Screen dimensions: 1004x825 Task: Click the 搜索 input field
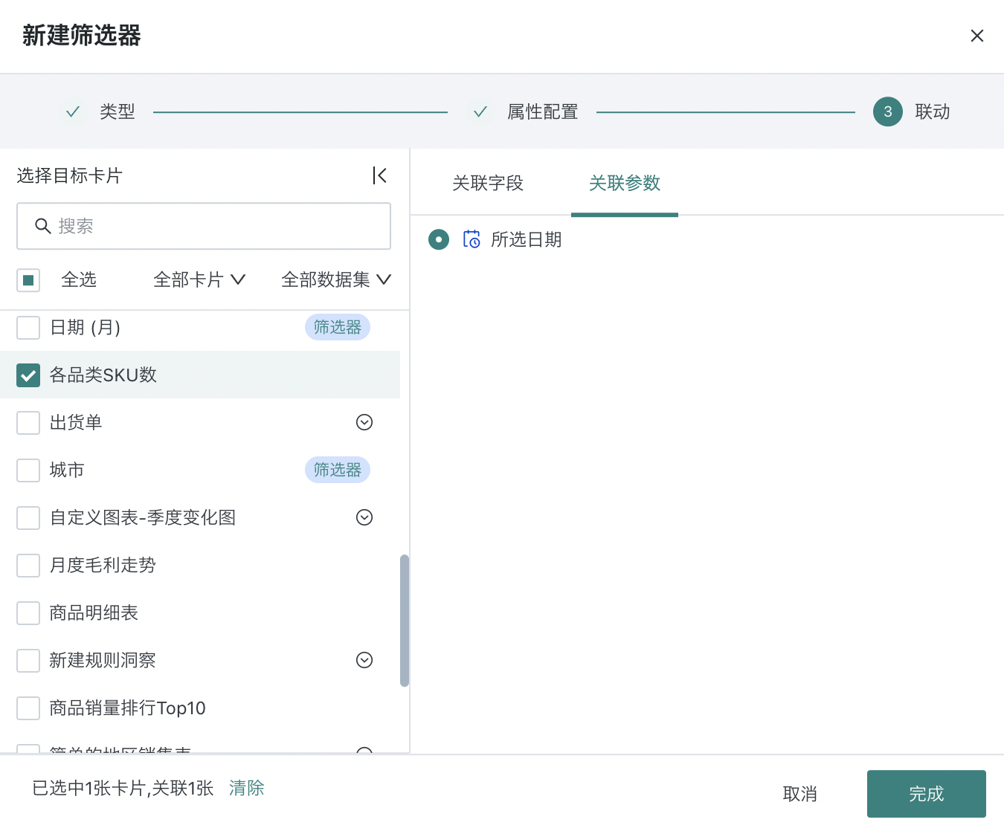tap(204, 226)
